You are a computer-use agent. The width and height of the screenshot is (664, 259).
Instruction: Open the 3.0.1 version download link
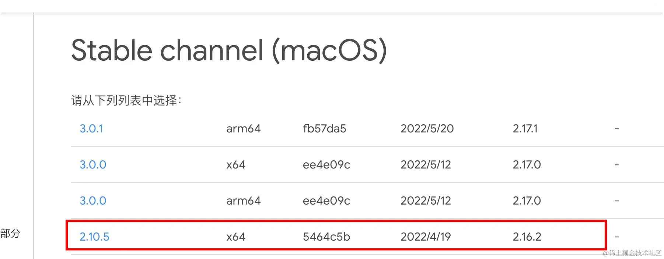click(x=91, y=129)
